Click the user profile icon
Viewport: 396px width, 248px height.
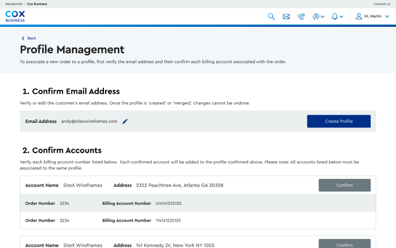tap(359, 16)
